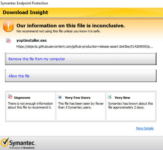Click the file icon beside yoptinstaller.exe
The width and height of the screenshot is (163, 150).
click(x=9, y=40)
